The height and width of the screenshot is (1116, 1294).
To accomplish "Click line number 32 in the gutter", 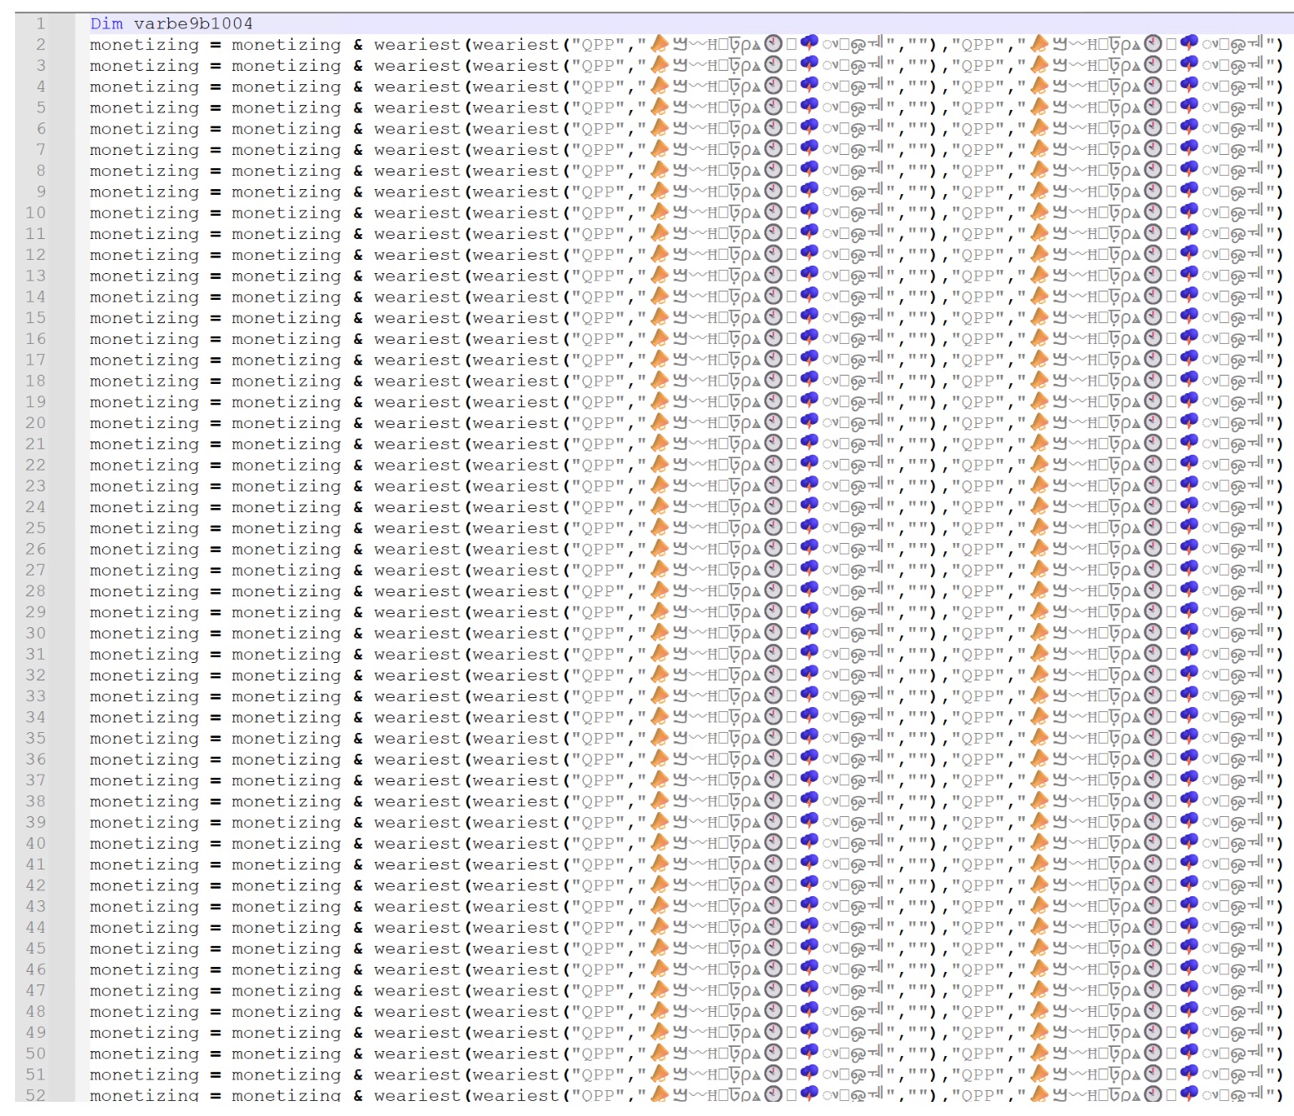I will 36,675.
